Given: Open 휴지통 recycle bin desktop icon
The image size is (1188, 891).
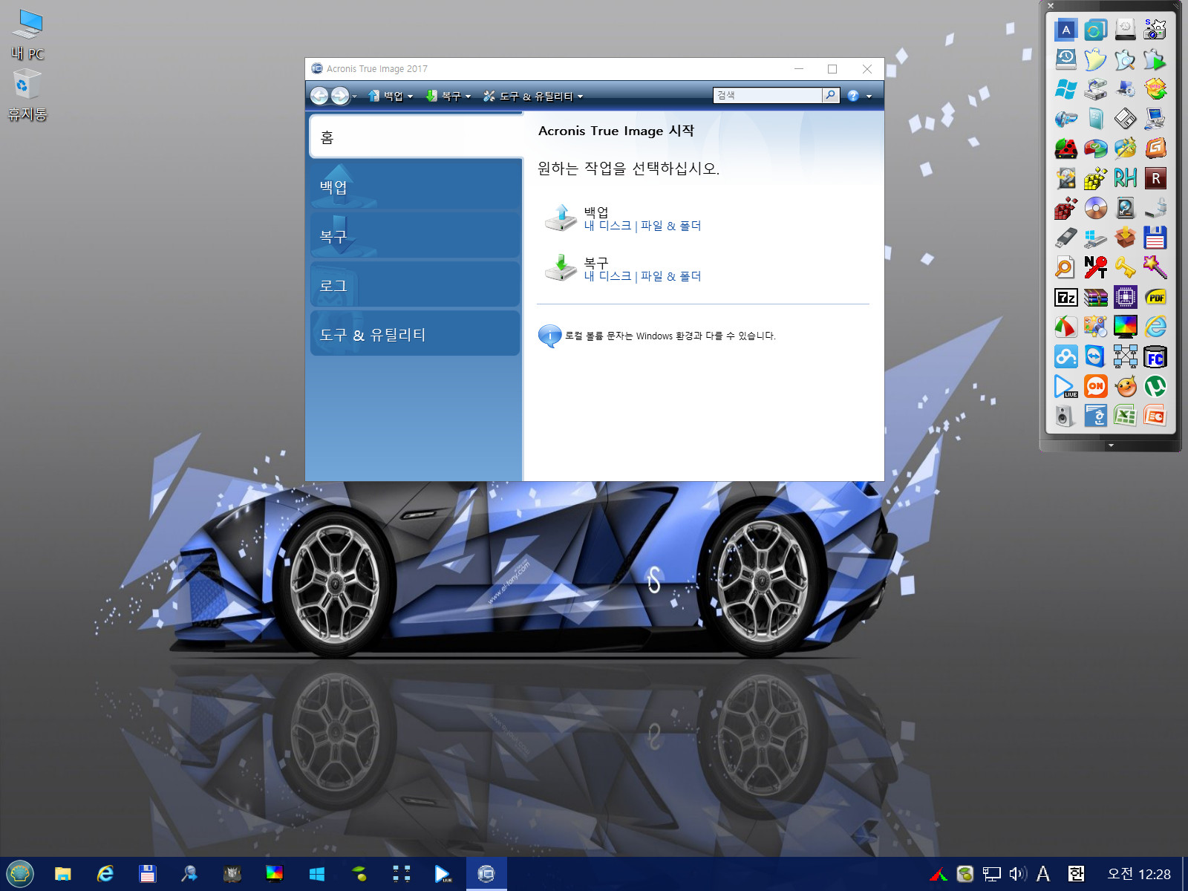Looking at the screenshot, I should click(x=27, y=95).
